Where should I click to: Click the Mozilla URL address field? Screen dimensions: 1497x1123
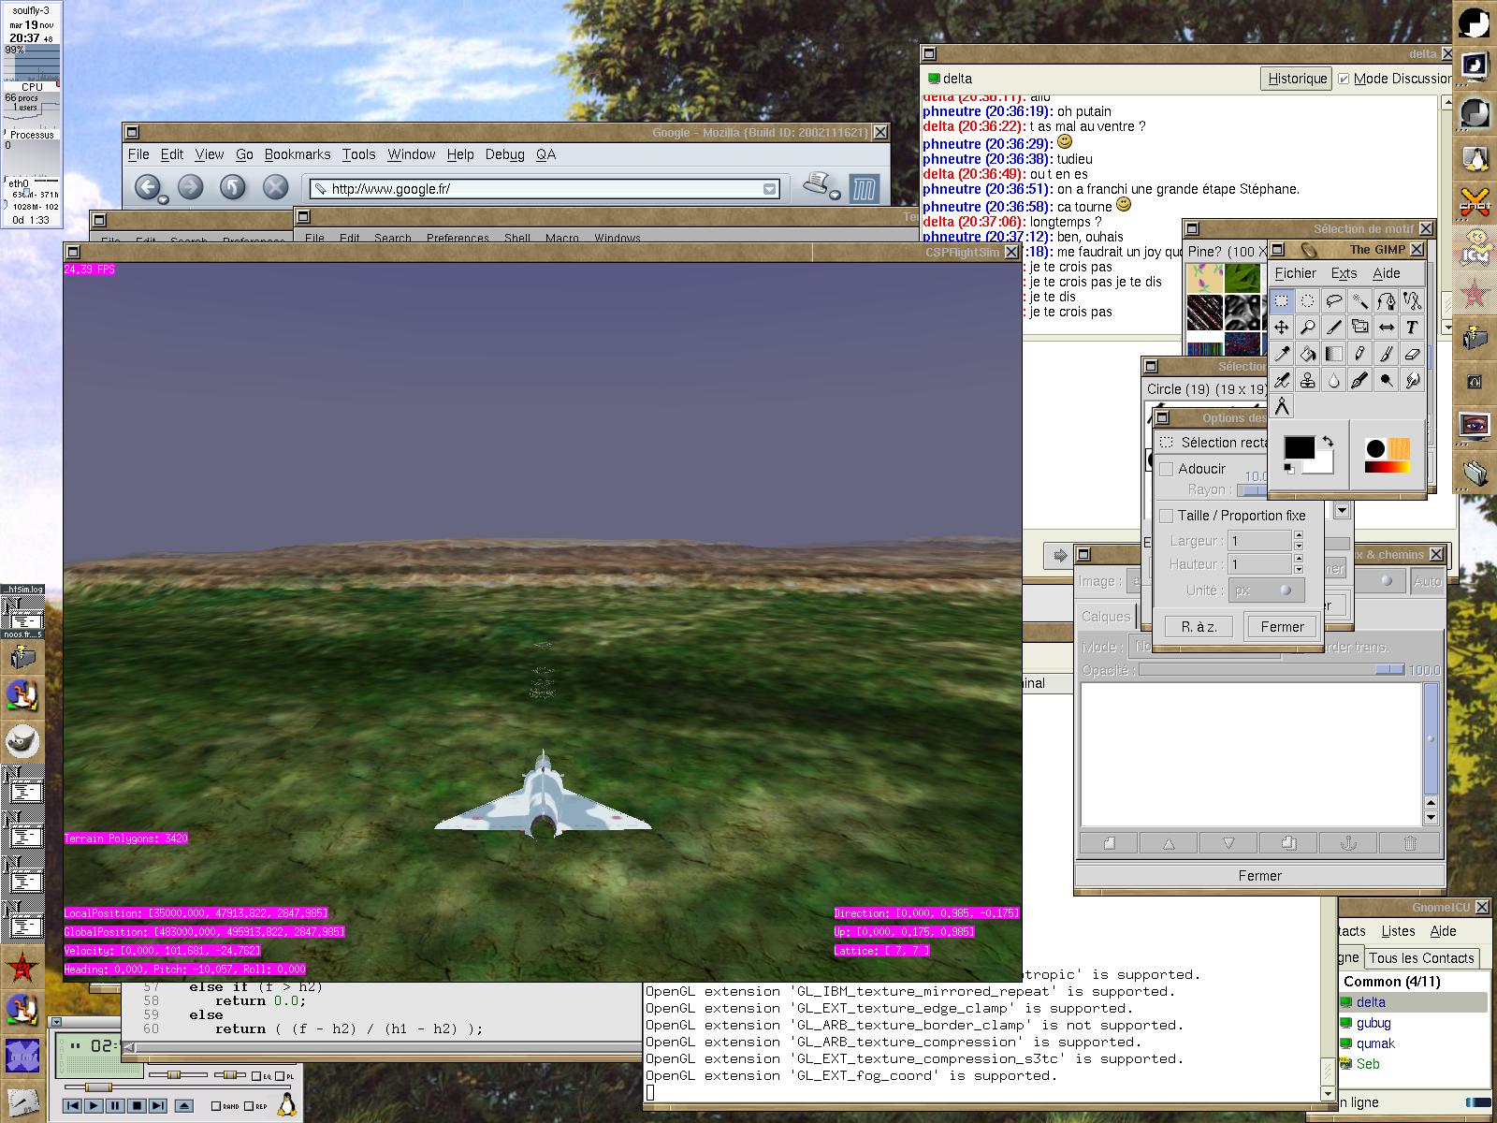coord(545,189)
